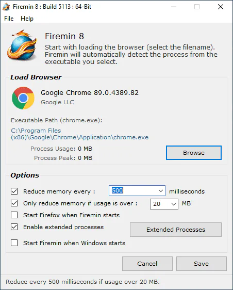Open the Extended Processes dialog button
Viewport: 233px width, 290px height.
tap(176, 230)
